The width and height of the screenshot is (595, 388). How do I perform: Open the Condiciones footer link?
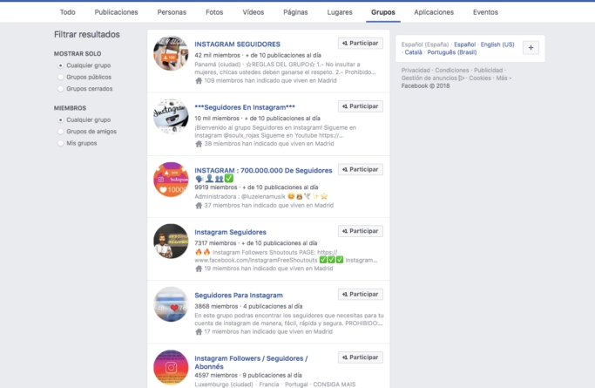point(452,71)
